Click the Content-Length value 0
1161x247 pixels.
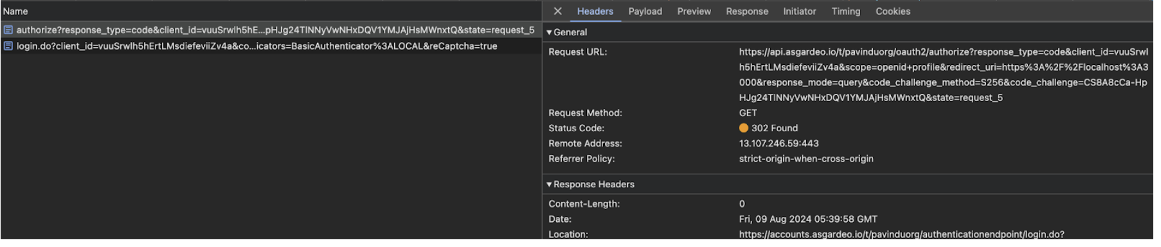click(742, 204)
